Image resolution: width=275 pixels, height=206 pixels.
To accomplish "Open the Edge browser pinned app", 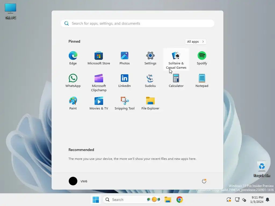I will (x=73, y=59).
